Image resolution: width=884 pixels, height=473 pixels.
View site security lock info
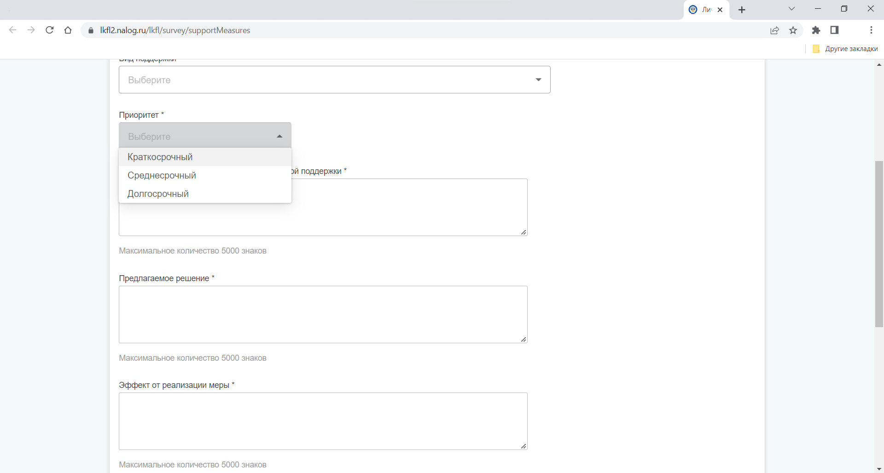91,30
